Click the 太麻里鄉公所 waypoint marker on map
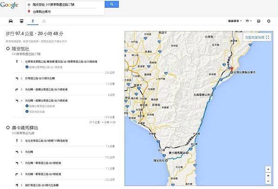Screen dimensions: 278x189 [212, 95]
